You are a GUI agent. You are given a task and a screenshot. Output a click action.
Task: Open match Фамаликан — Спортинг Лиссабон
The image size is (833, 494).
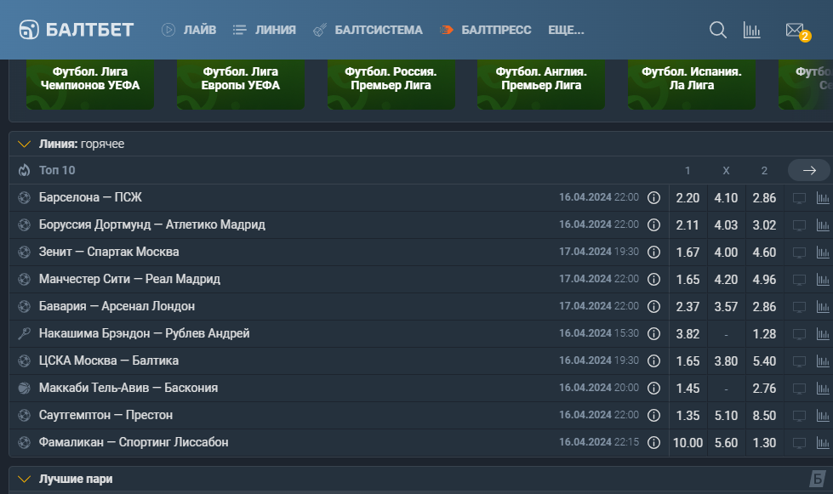point(134,442)
